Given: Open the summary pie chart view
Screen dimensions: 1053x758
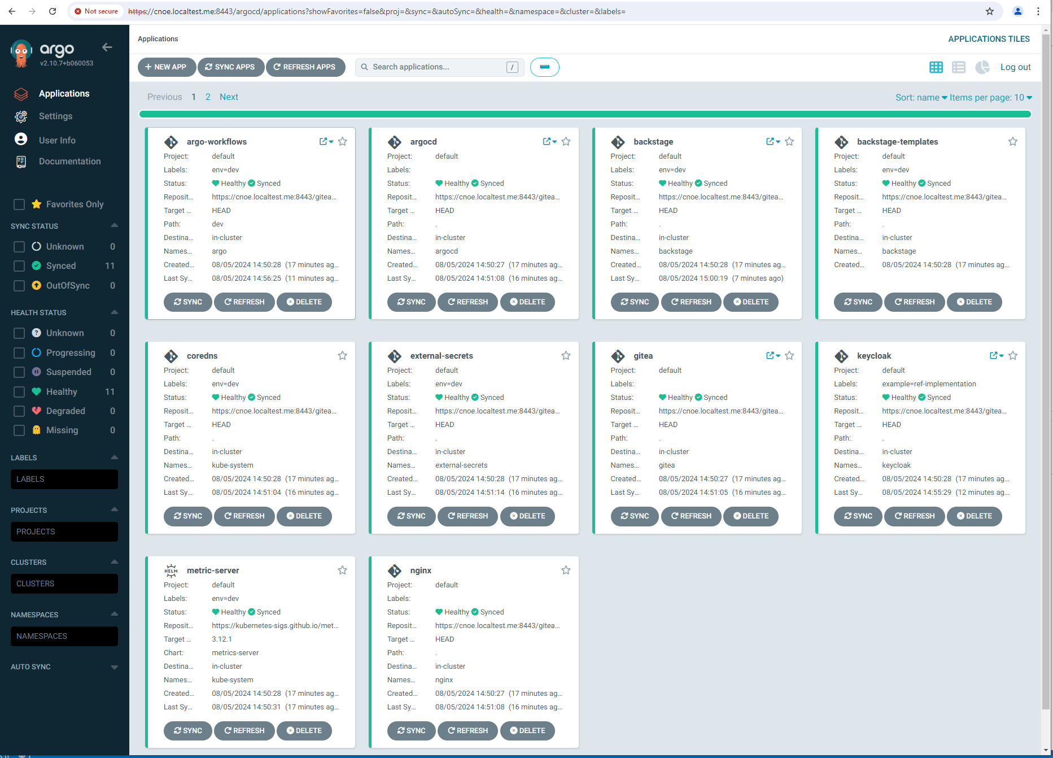Looking at the screenshot, I should pyautogui.click(x=982, y=67).
